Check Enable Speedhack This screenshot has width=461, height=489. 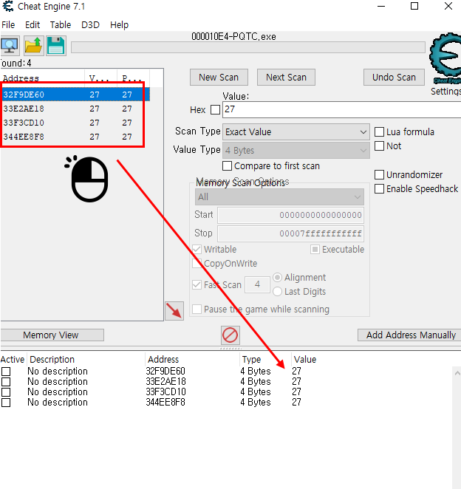[379, 188]
